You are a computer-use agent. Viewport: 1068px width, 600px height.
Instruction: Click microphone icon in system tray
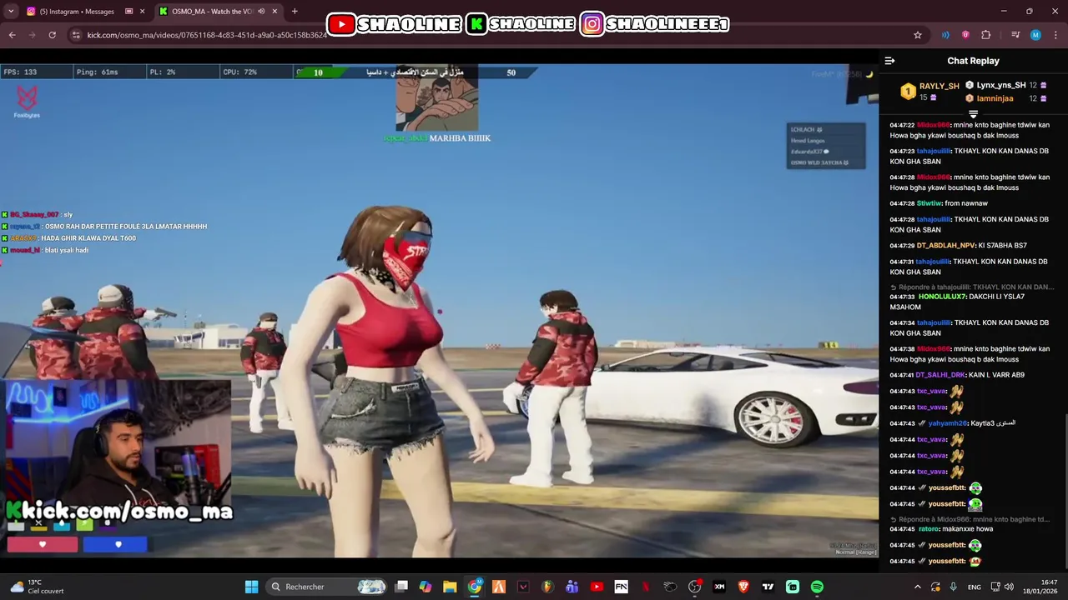[954, 587]
